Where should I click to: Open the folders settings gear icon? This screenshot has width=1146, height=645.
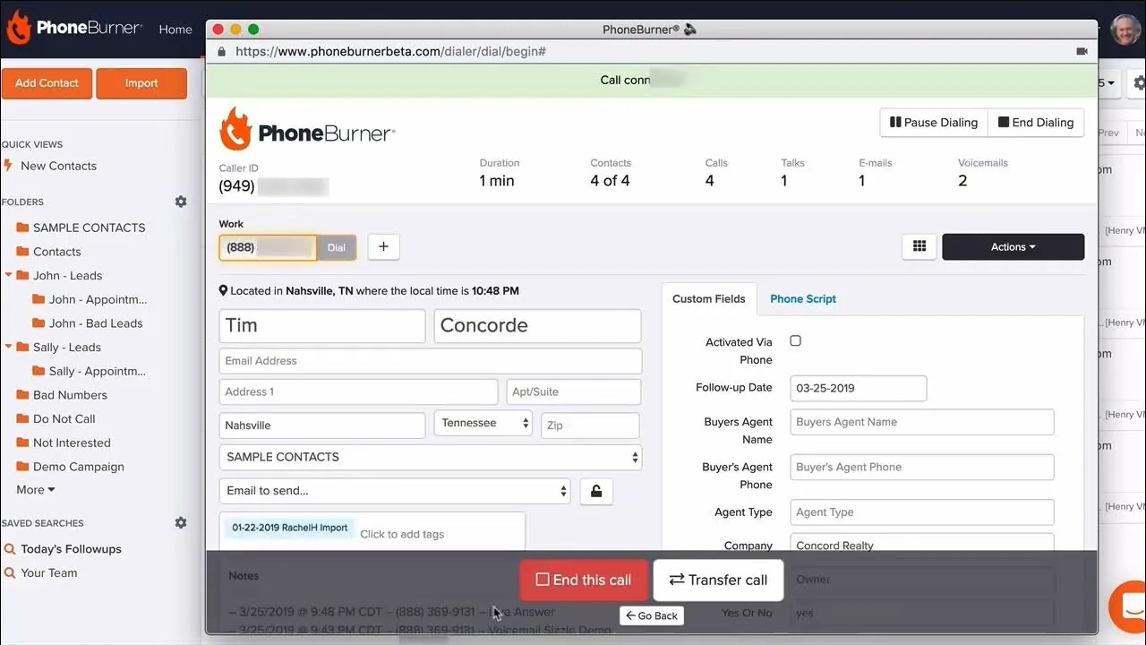click(181, 202)
